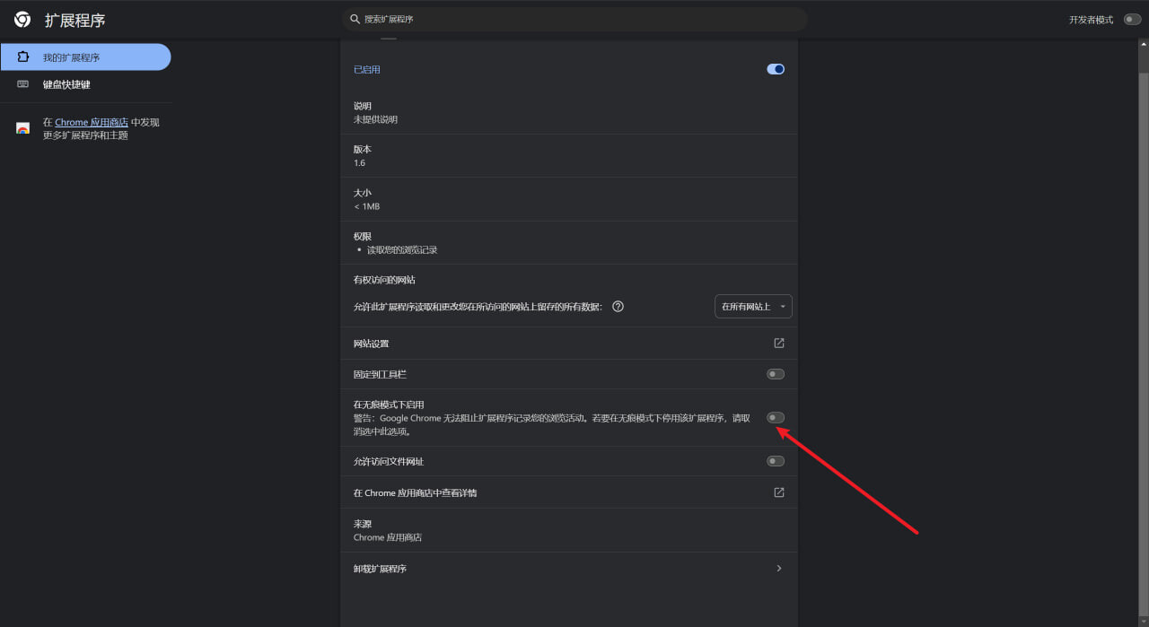The width and height of the screenshot is (1149, 627).
Task: Click the 扩展程序 page title
Action: [75, 20]
